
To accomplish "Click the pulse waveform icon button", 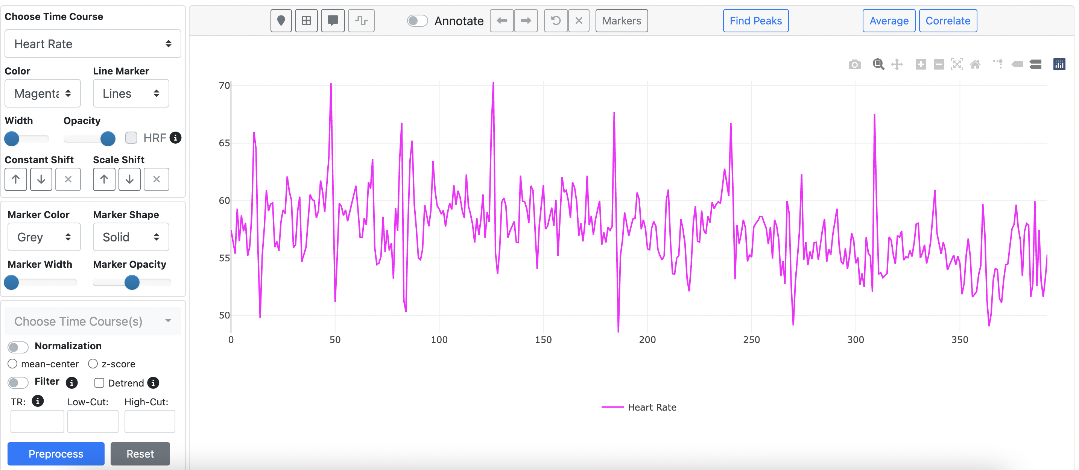I will pos(361,21).
